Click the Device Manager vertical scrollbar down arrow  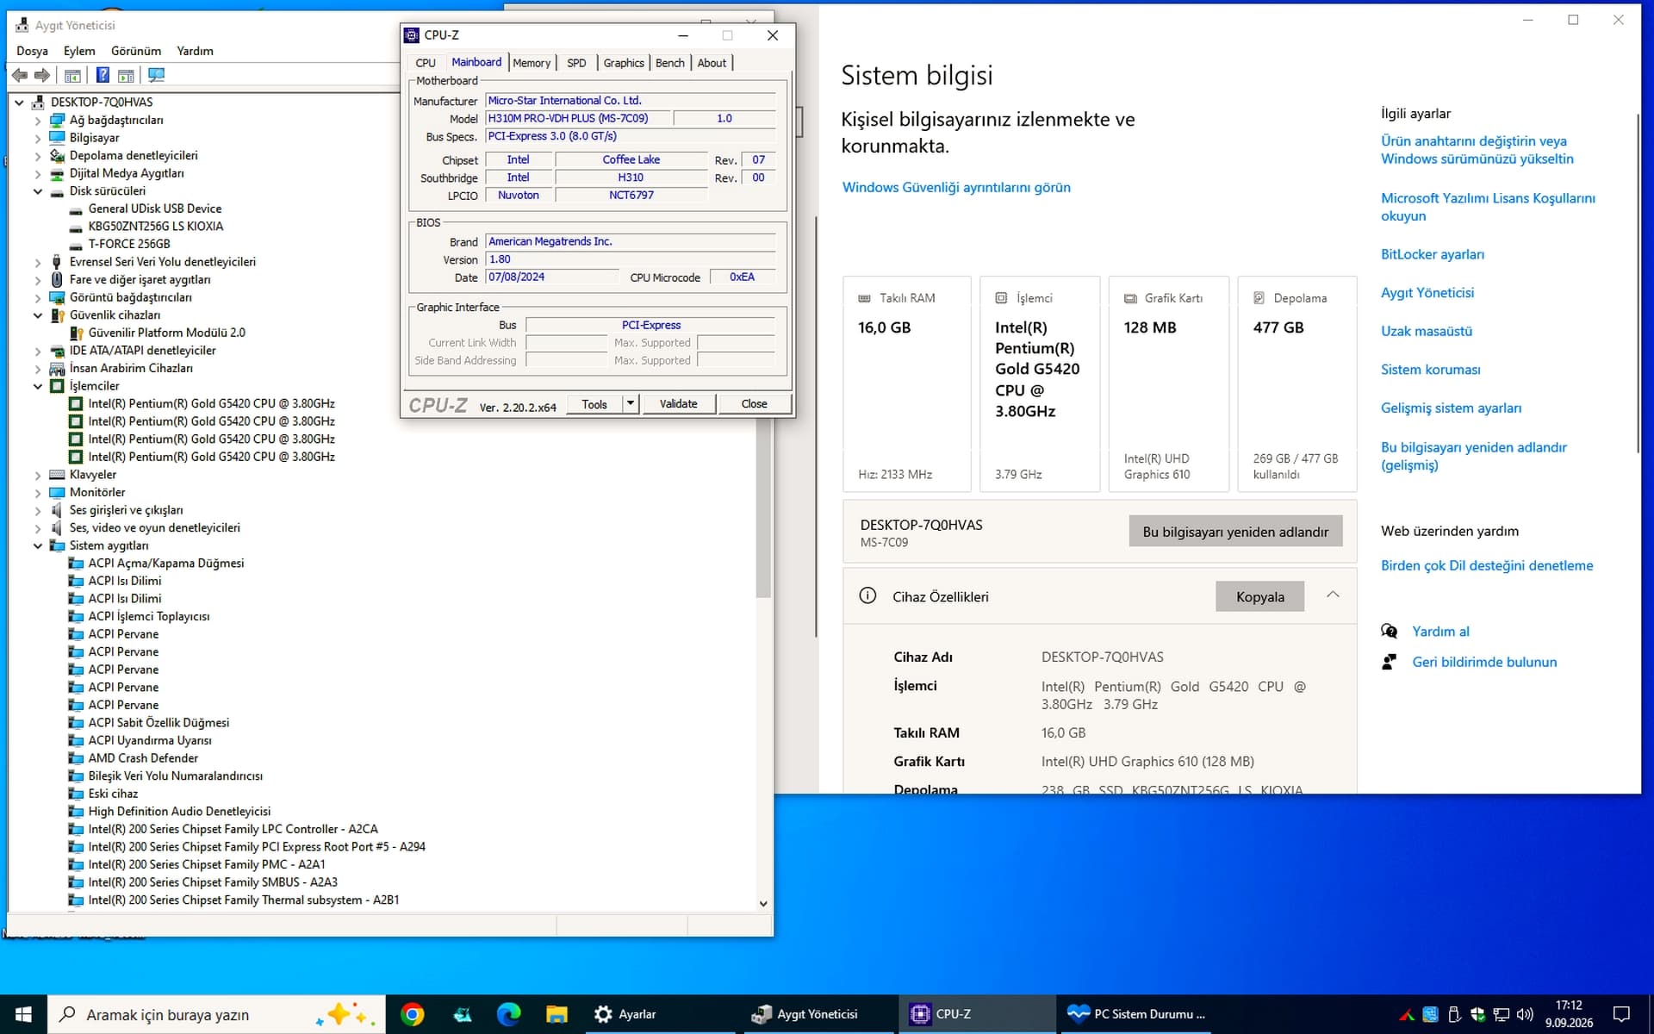pyautogui.click(x=763, y=903)
